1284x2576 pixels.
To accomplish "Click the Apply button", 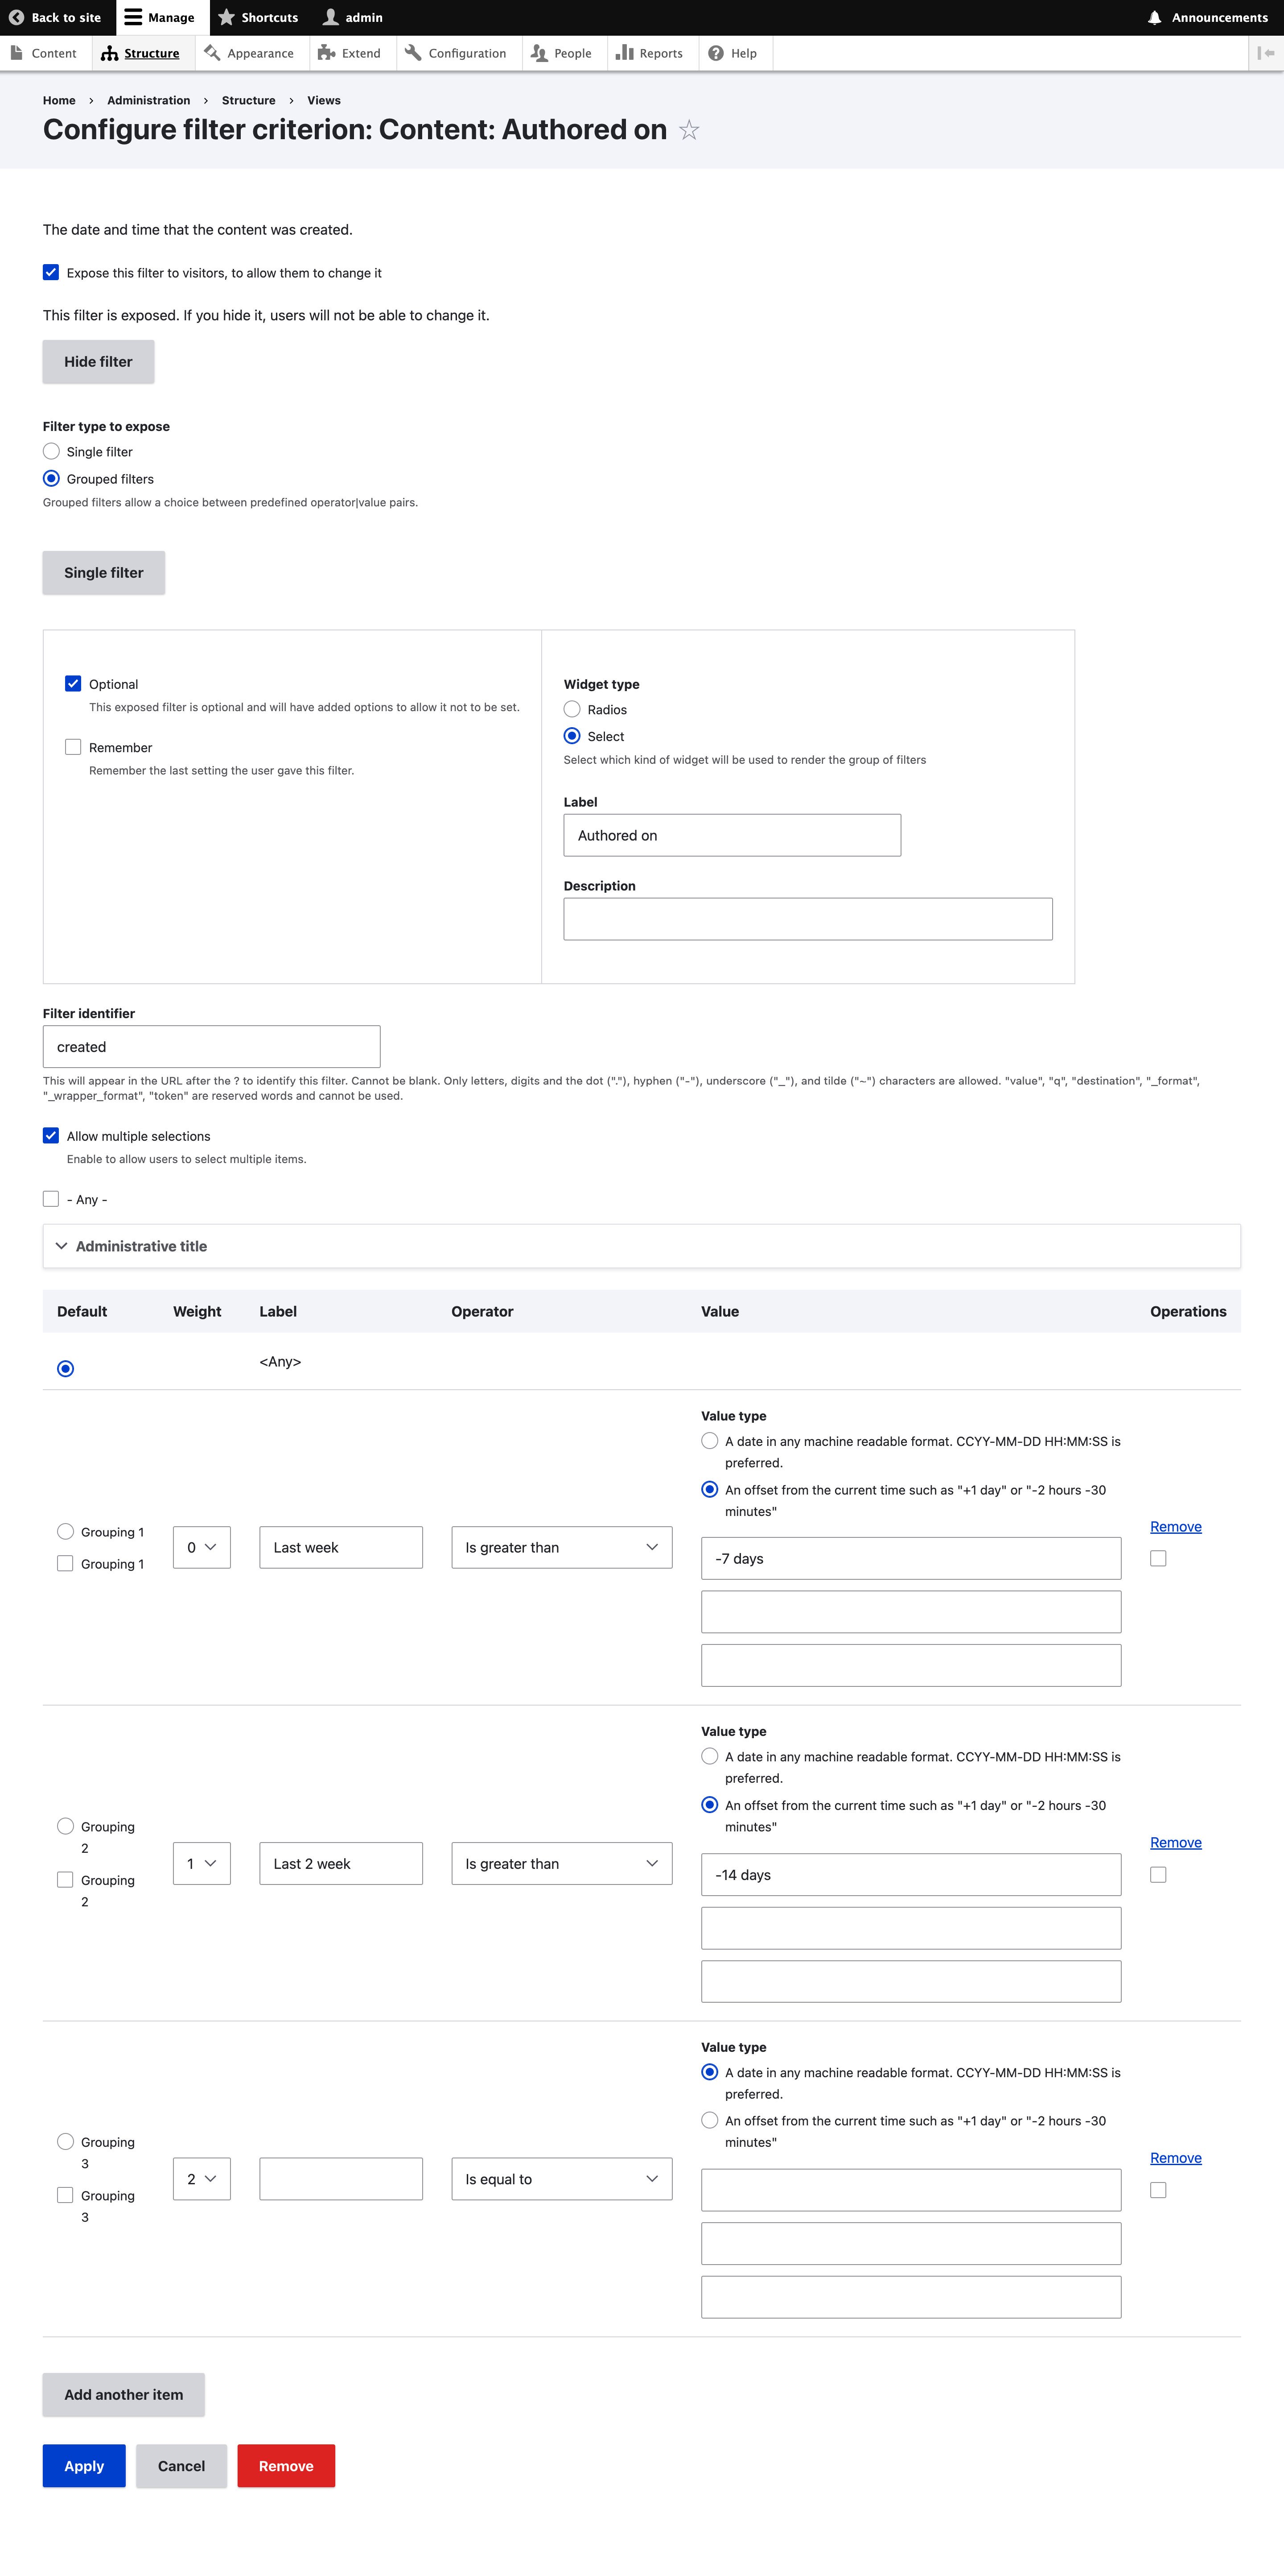I will 84,2466.
